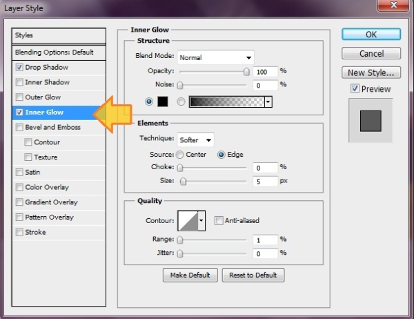This screenshot has height=319, width=414.
Task: Click the black glow color swatch
Action: pyautogui.click(x=162, y=101)
